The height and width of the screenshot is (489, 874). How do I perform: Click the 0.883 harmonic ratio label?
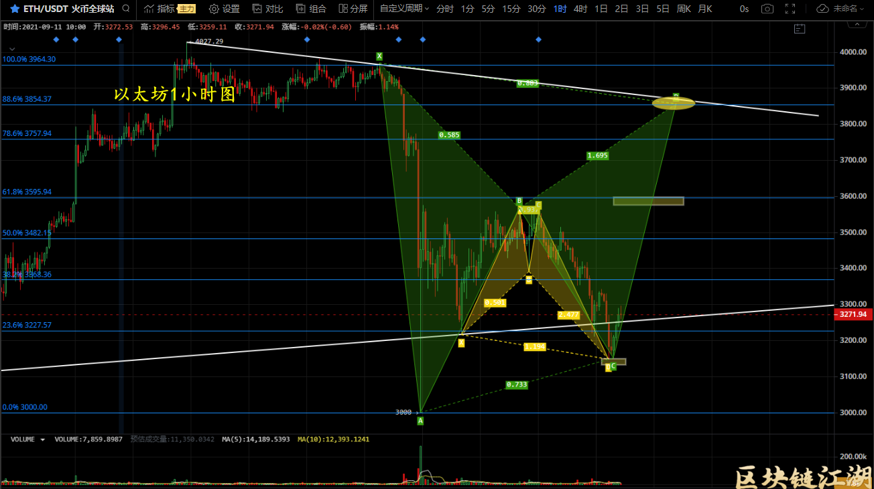[x=527, y=83]
